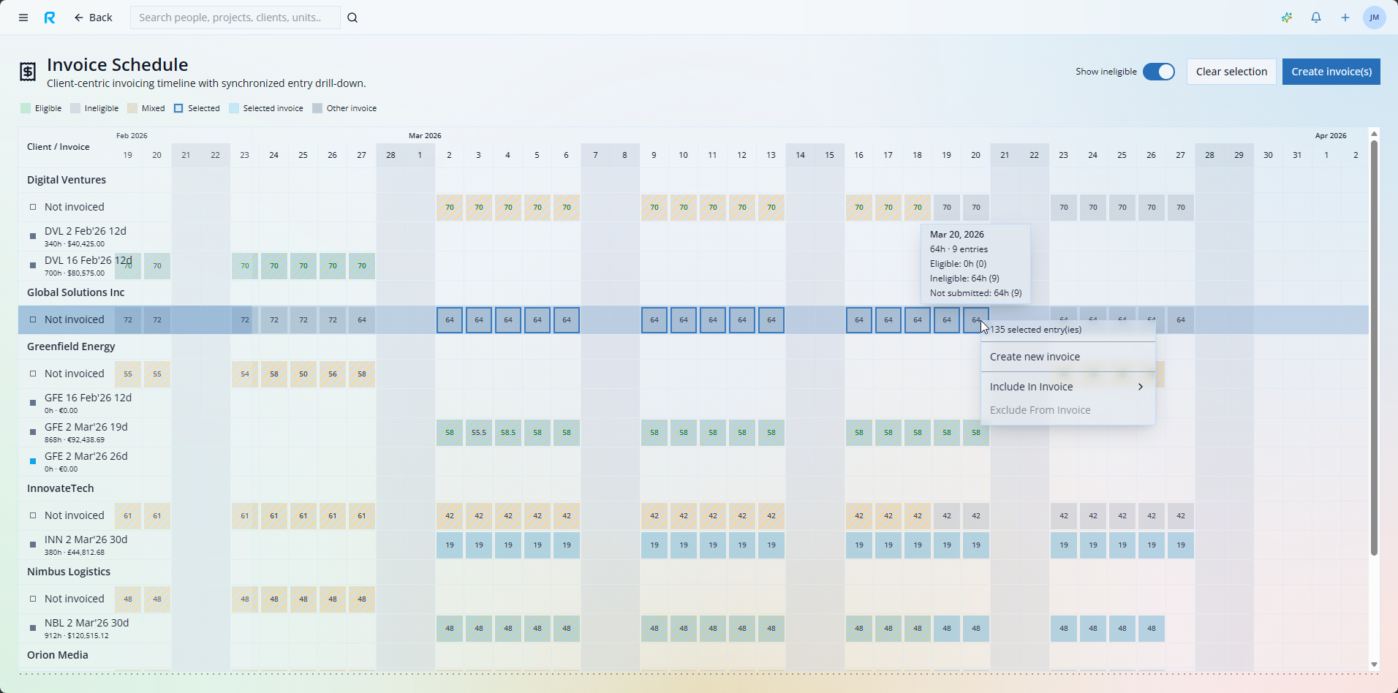Image resolution: width=1398 pixels, height=693 pixels.
Task: Check the Greenfield Energy Not invoiced checkbox
Action: point(32,374)
